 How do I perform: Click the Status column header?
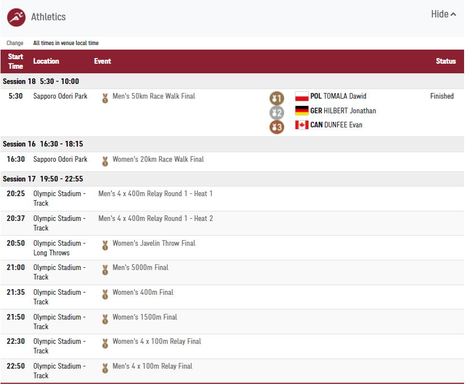pos(445,61)
